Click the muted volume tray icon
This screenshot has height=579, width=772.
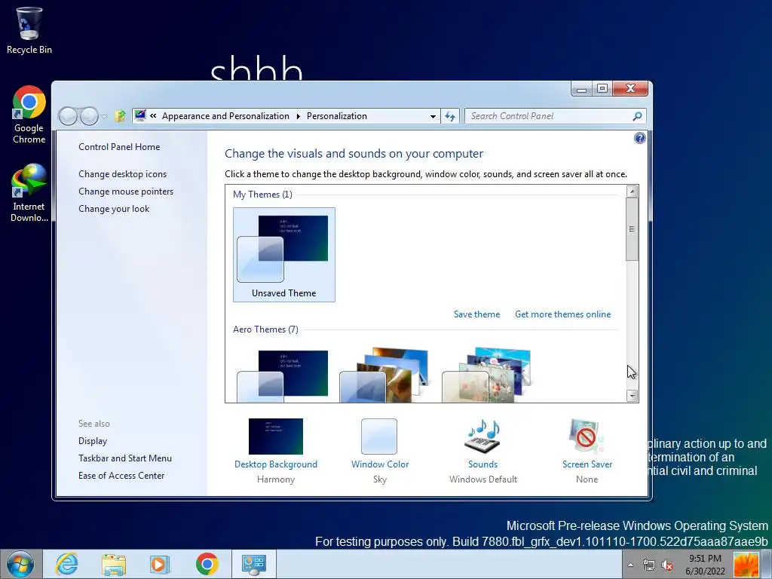click(x=667, y=565)
